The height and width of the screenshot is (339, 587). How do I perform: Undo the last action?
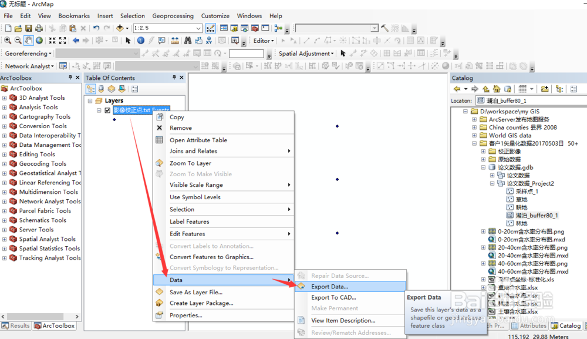[x=96, y=28]
